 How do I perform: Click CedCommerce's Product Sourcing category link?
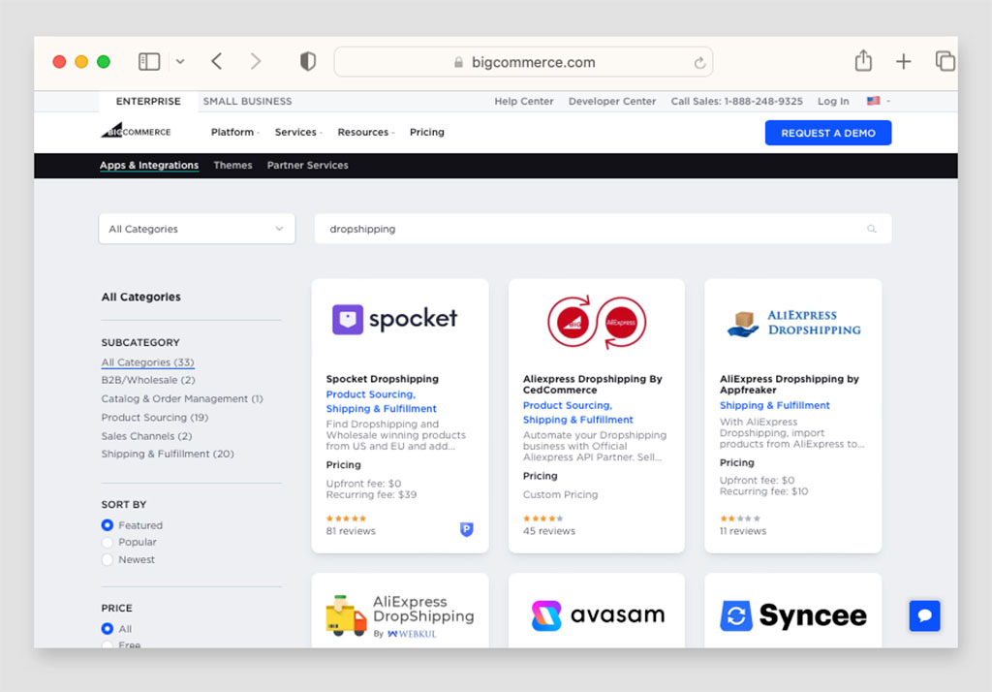click(568, 405)
